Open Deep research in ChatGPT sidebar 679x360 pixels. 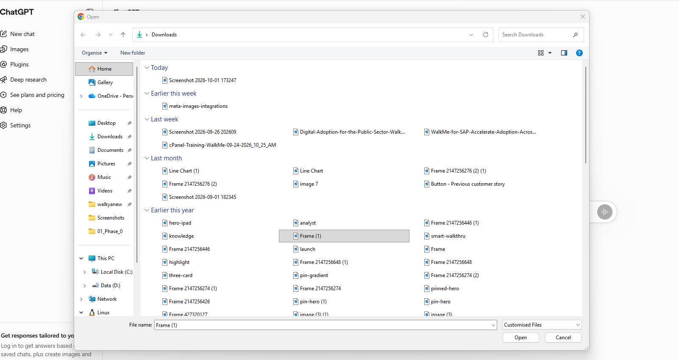click(x=24, y=80)
